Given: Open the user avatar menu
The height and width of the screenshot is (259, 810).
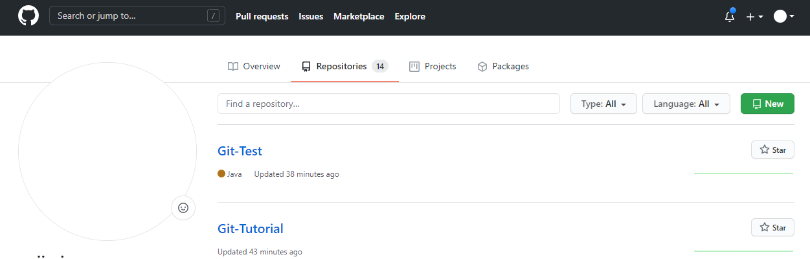Looking at the screenshot, I should 783,17.
